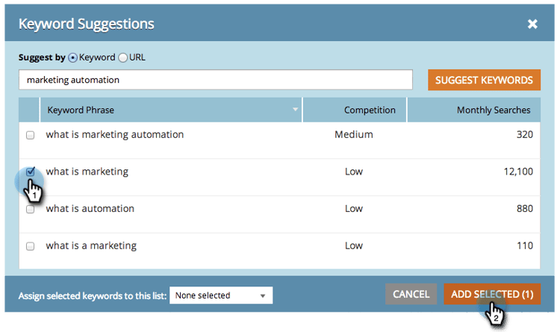The image size is (560, 332).
Task: Close the Keyword Suggestions dialog
Action: (x=532, y=24)
